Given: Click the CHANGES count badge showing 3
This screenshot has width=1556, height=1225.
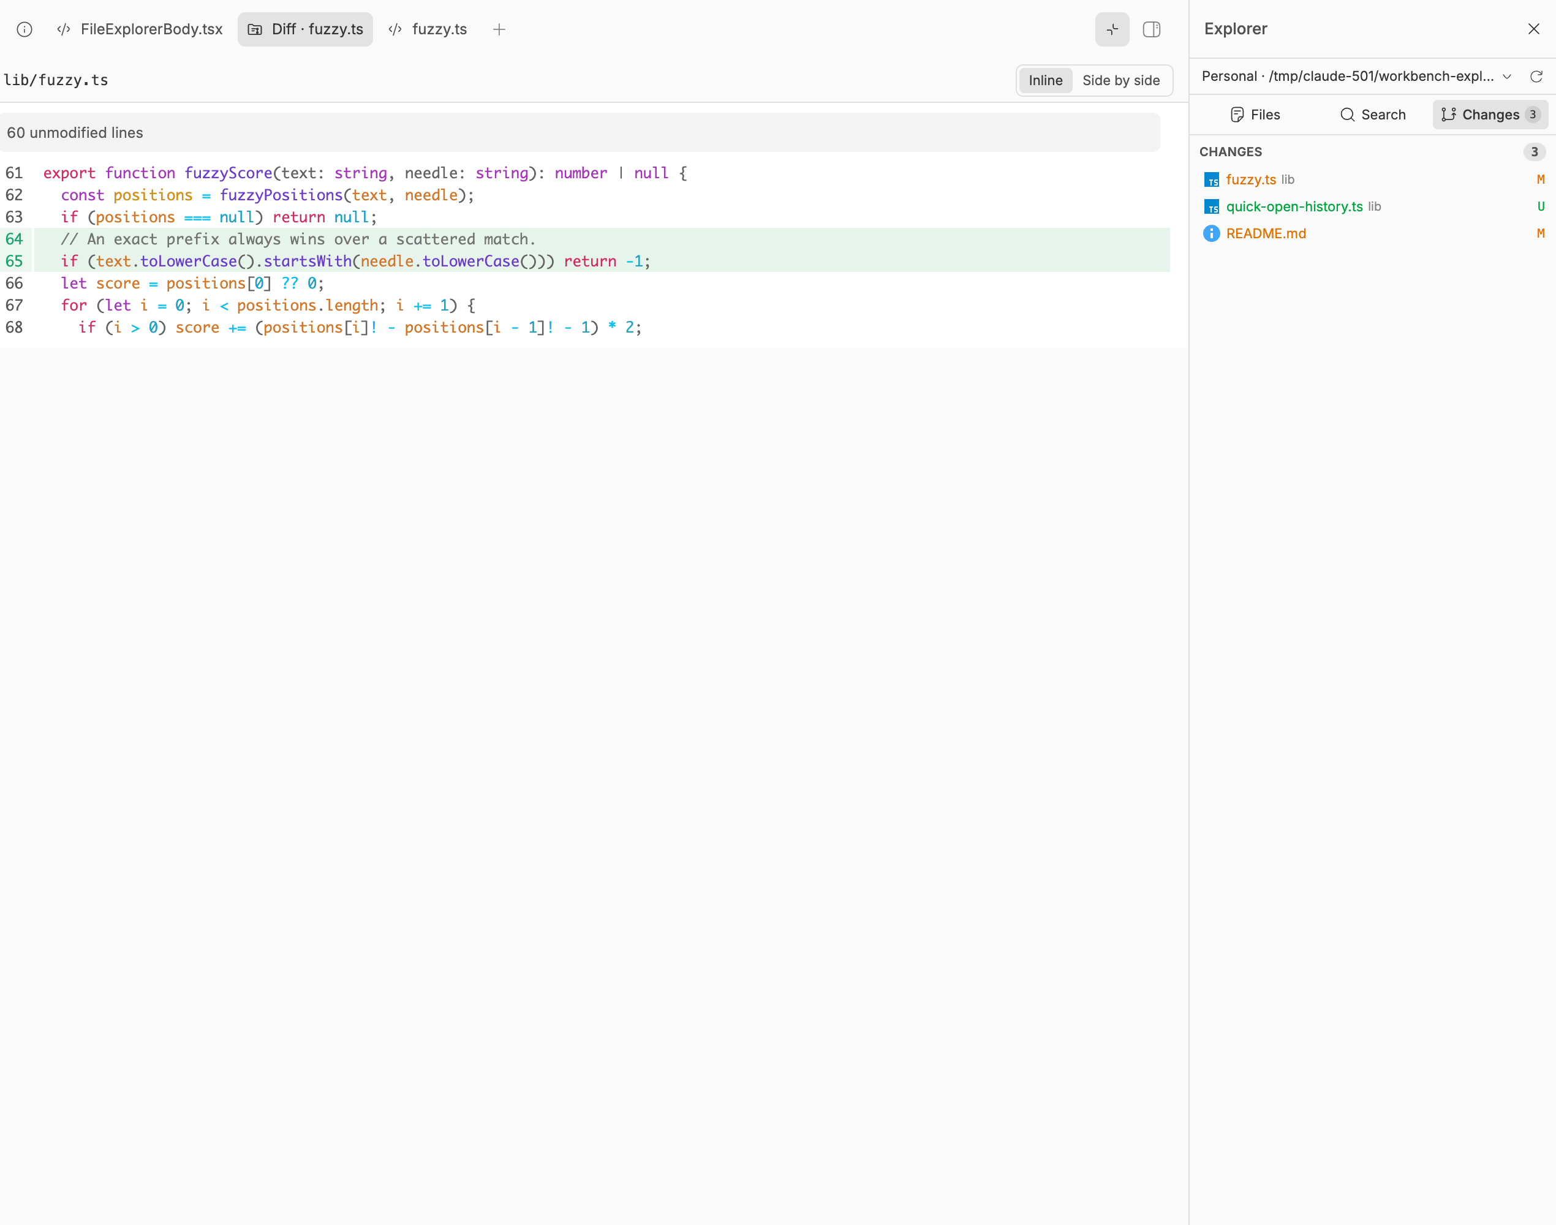Looking at the screenshot, I should (1534, 151).
